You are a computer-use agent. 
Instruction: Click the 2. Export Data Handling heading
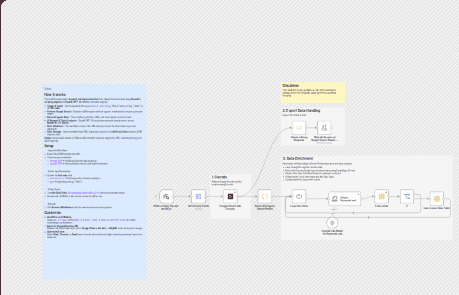coord(301,110)
